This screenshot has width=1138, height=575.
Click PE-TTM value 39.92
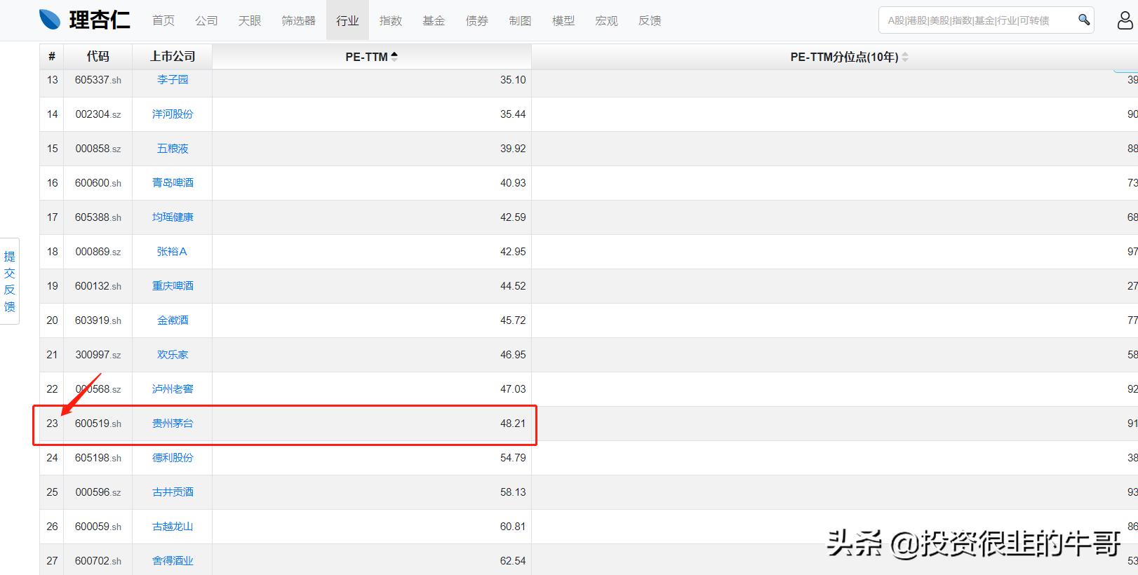pyautogui.click(x=513, y=149)
